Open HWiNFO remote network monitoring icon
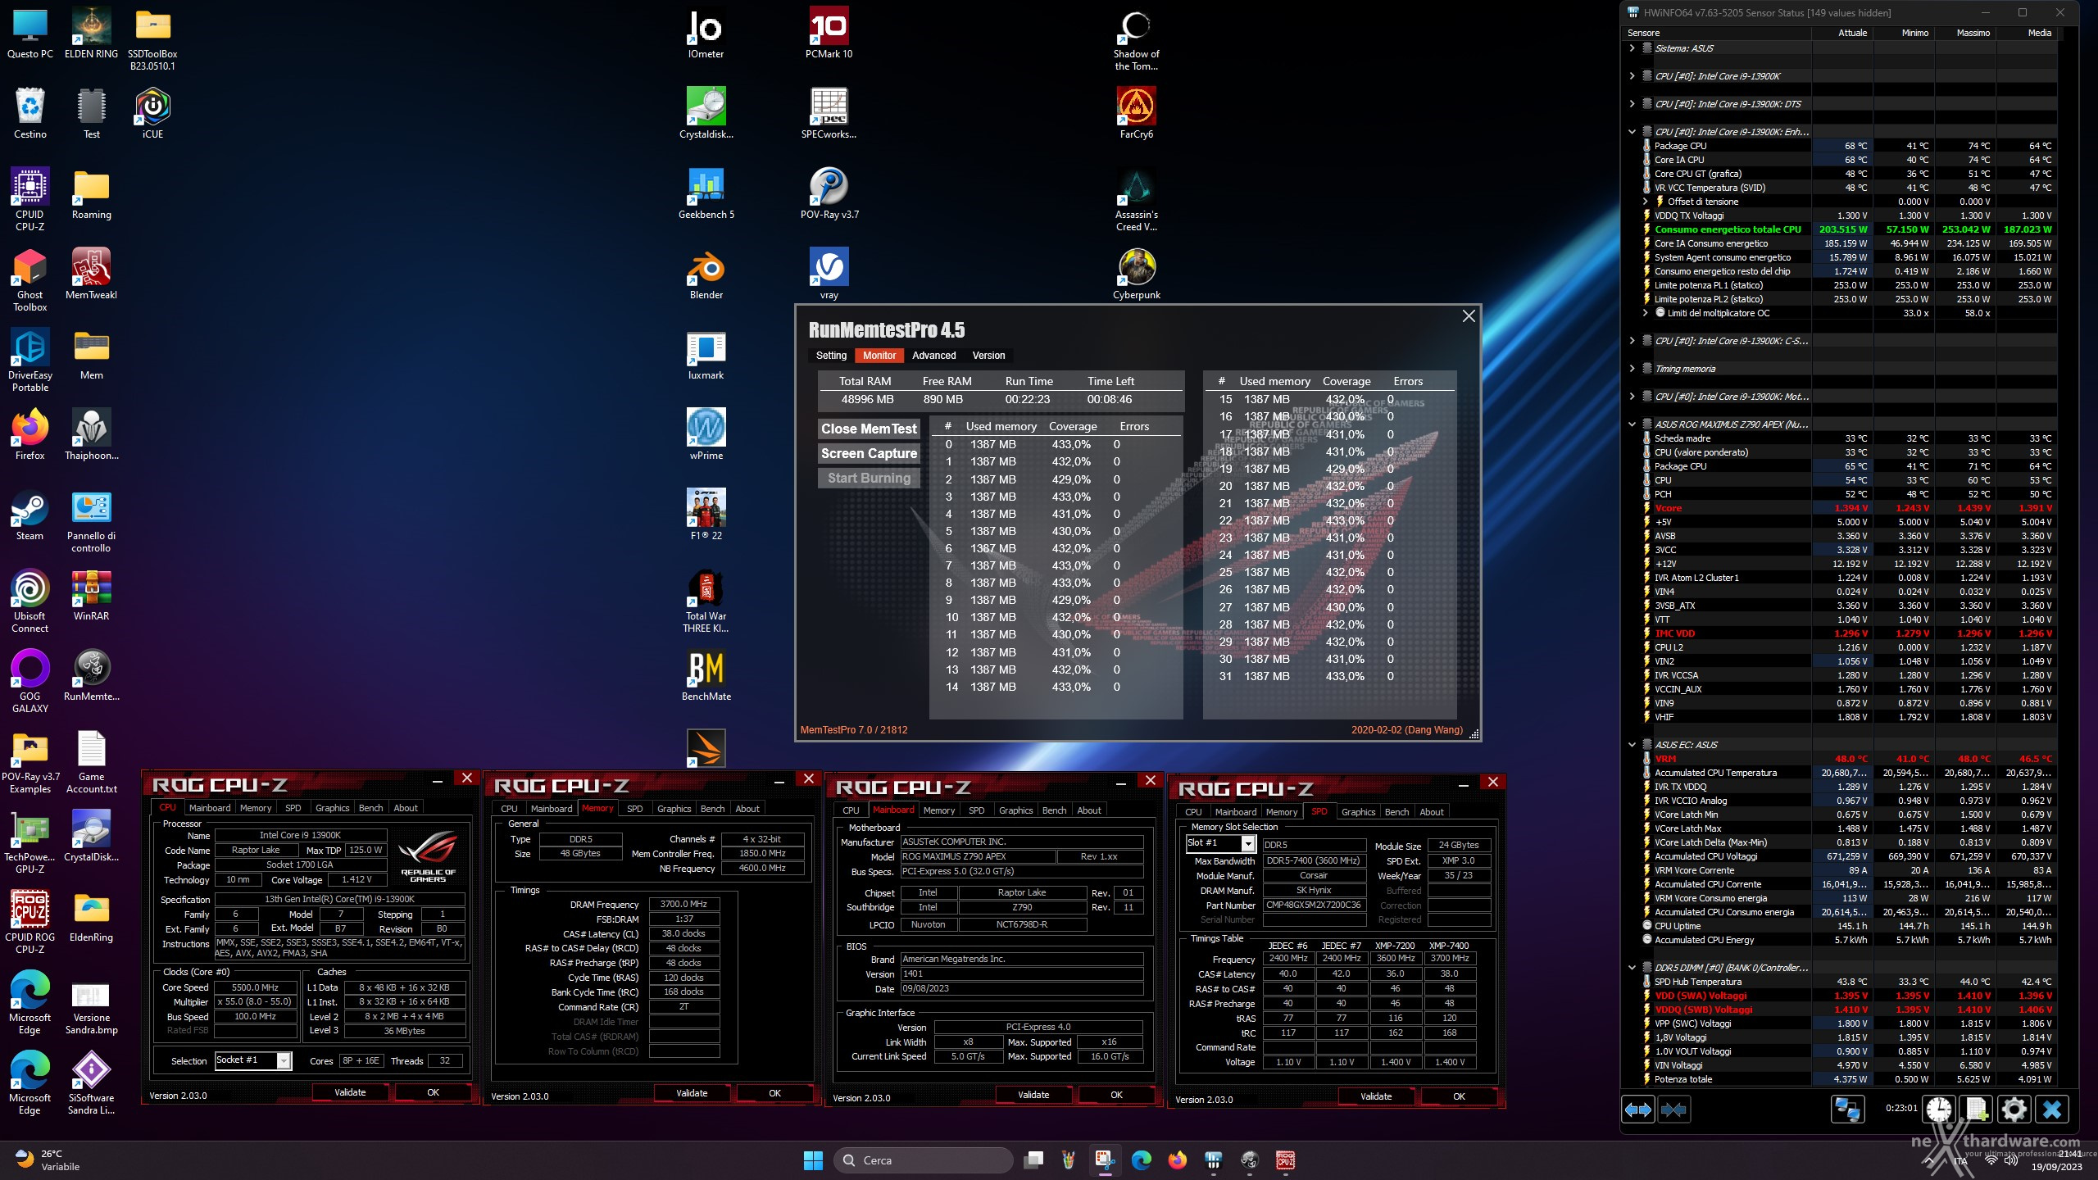The height and width of the screenshot is (1180, 2098). (1847, 1110)
